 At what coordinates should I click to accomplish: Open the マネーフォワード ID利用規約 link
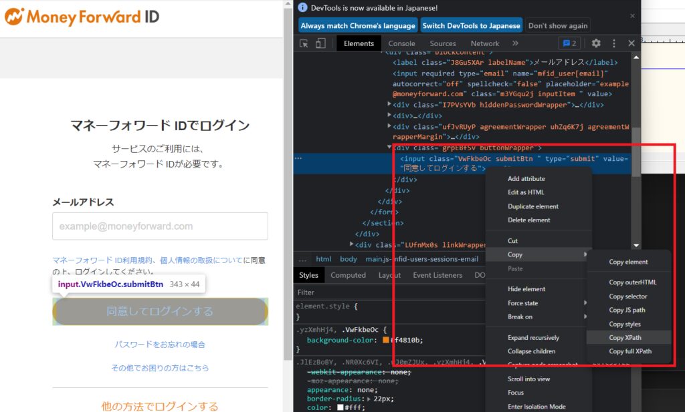(x=102, y=260)
